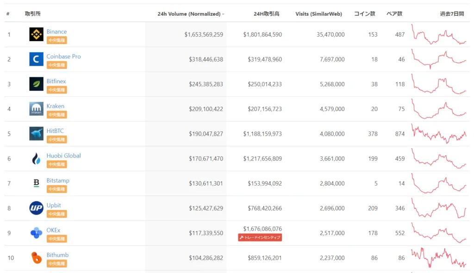Click the red トレードインセンティブ badge for OKEx

260,238
